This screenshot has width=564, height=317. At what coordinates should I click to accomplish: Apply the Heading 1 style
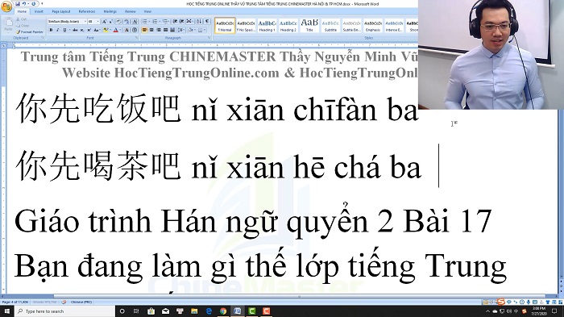tap(267, 26)
